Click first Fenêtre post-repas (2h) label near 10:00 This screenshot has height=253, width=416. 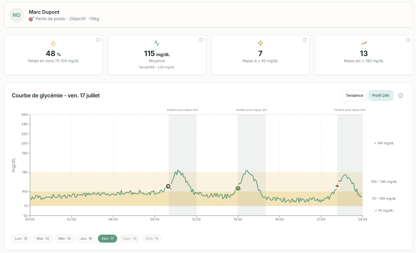pyautogui.click(x=183, y=110)
